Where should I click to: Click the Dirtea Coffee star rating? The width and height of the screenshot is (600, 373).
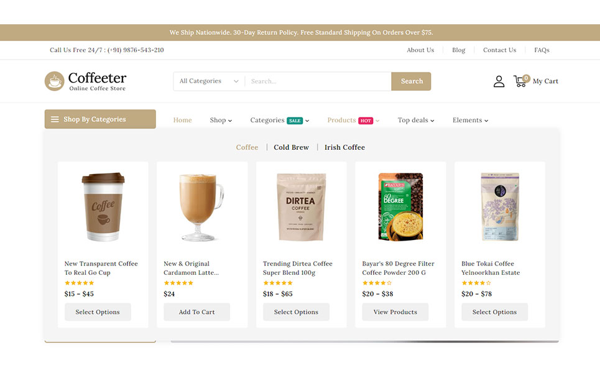pos(278,283)
